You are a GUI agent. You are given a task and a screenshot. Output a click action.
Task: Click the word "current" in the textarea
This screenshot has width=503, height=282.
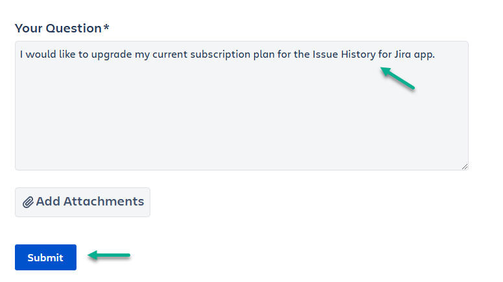coord(170,54)
